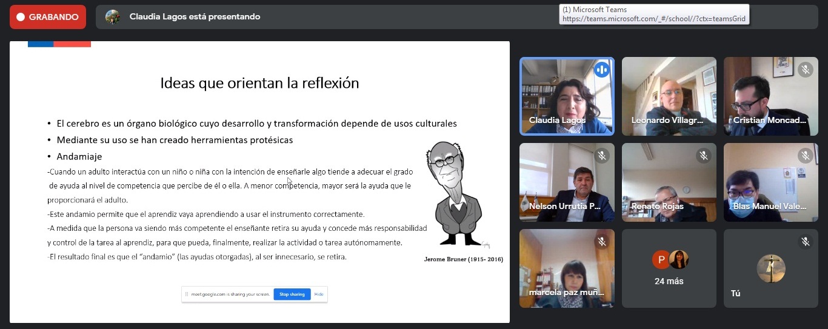Click the Jerome Bruner caricature on the slide
This screenshot has height=329, width=828.
(458, 194)
